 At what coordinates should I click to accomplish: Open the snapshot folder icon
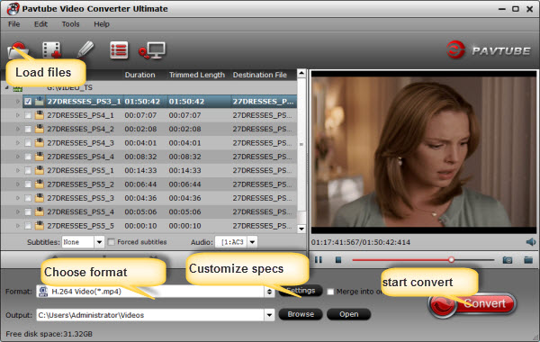pyautogui.click(x=528, y=260)
